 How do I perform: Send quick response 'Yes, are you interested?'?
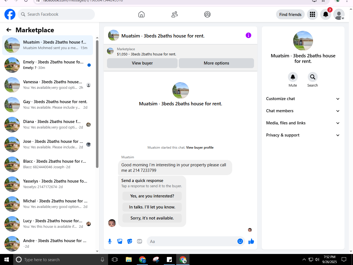(152, 196)
